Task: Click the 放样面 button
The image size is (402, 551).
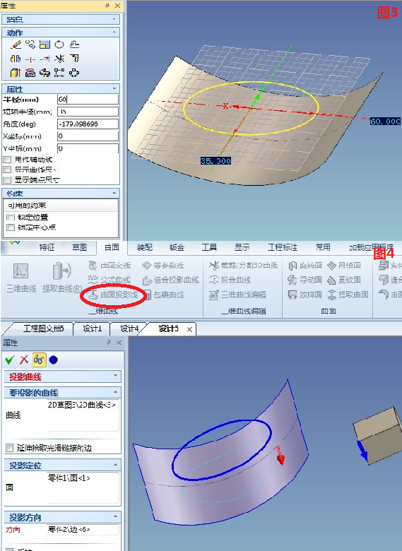Action: (305, 295)
